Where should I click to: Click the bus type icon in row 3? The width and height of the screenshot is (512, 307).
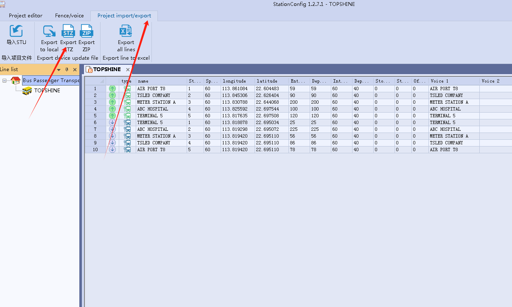point(127,102)
